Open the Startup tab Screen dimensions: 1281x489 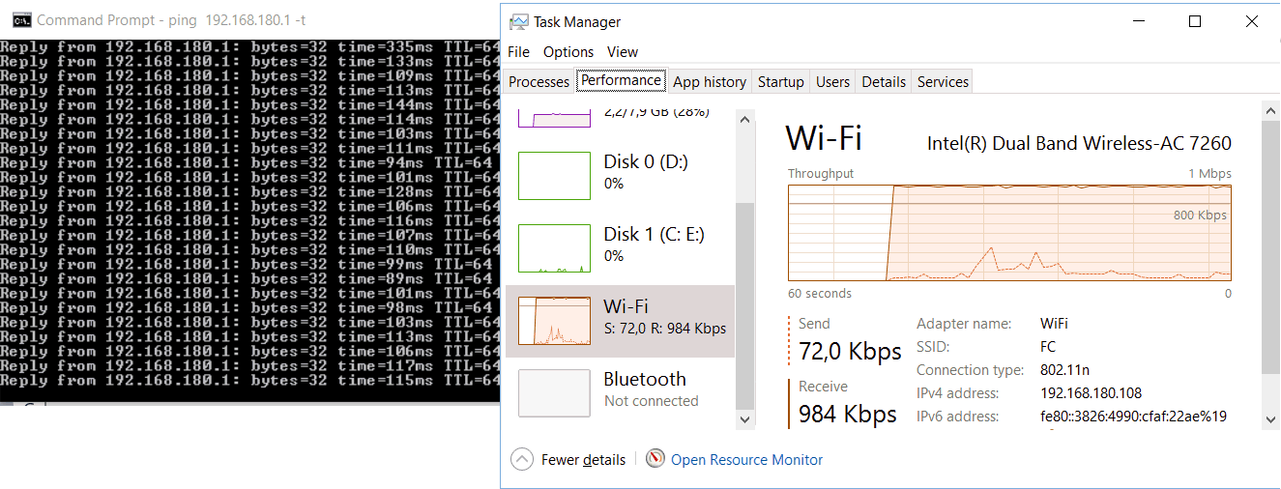coord(780,82)
